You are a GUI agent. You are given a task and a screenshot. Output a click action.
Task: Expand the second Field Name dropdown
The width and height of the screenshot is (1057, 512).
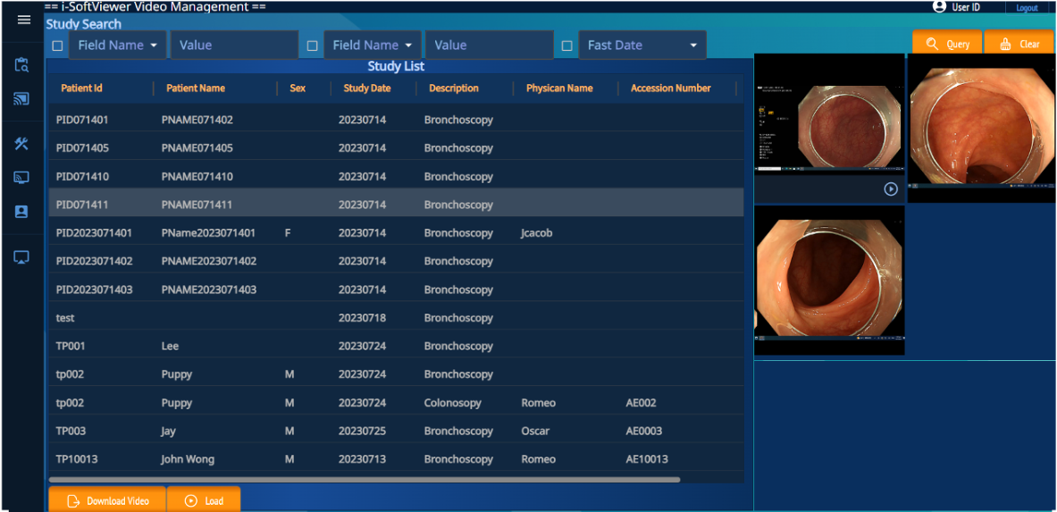(x=372, y=46)
